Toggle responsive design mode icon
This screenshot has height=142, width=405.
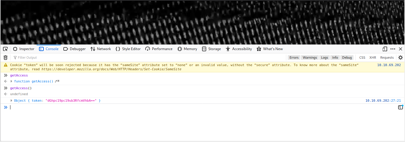[385, 49]
